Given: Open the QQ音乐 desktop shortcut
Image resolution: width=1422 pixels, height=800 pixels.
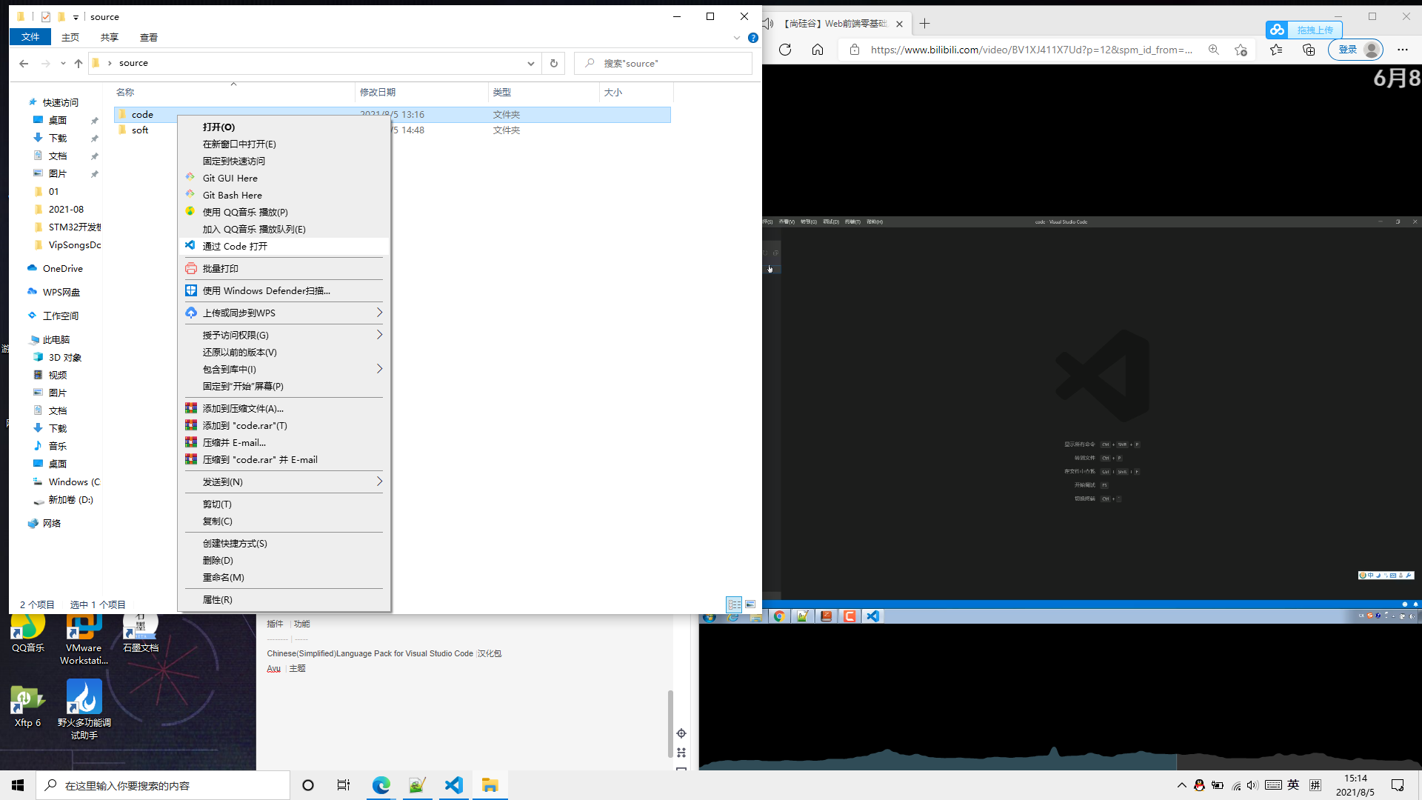Looking at the screenshot, I should (x=28, y=633).
